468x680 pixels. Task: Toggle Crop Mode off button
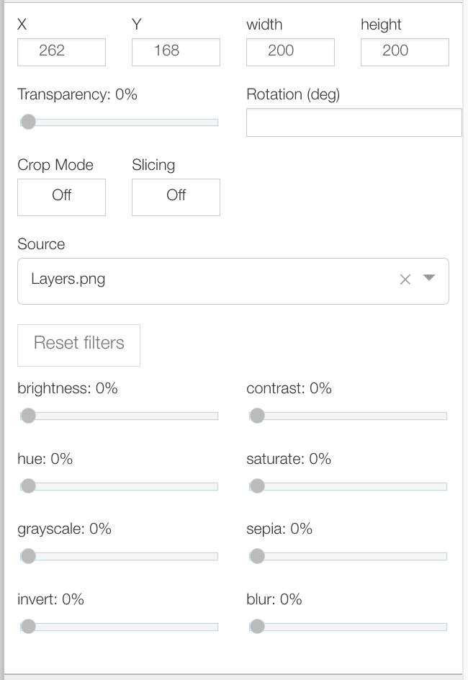61,197
